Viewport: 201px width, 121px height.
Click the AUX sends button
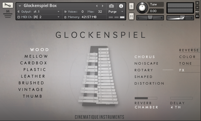[x=197, y=12]
